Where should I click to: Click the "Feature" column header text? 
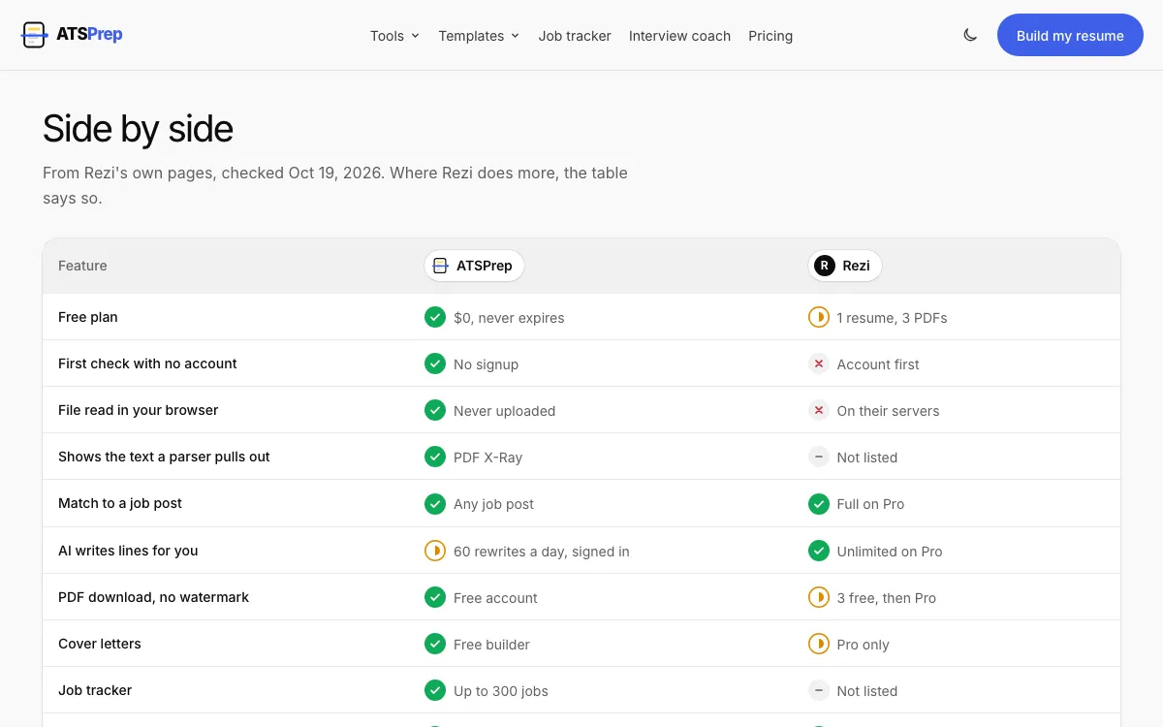82,266
